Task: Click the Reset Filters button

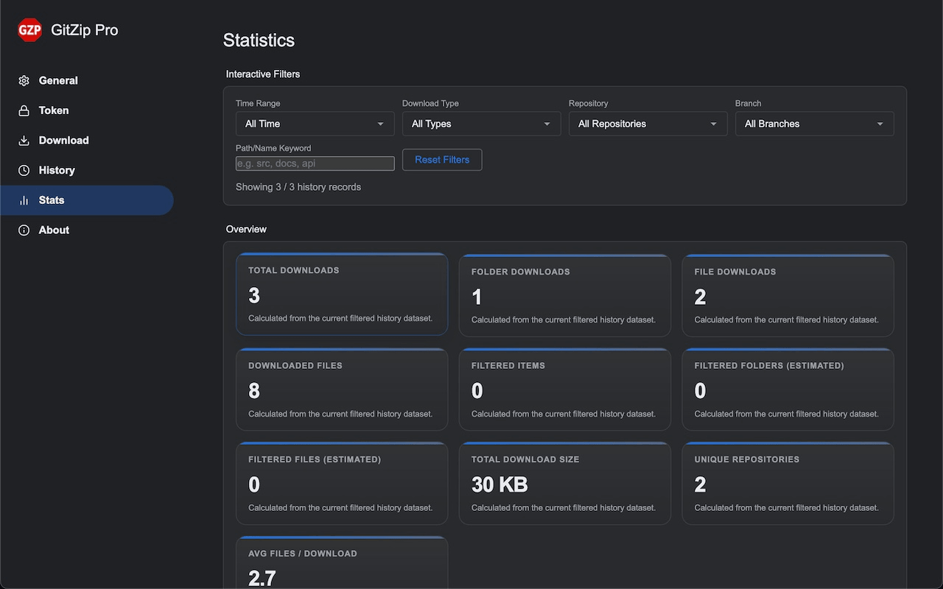Action: 442,160
